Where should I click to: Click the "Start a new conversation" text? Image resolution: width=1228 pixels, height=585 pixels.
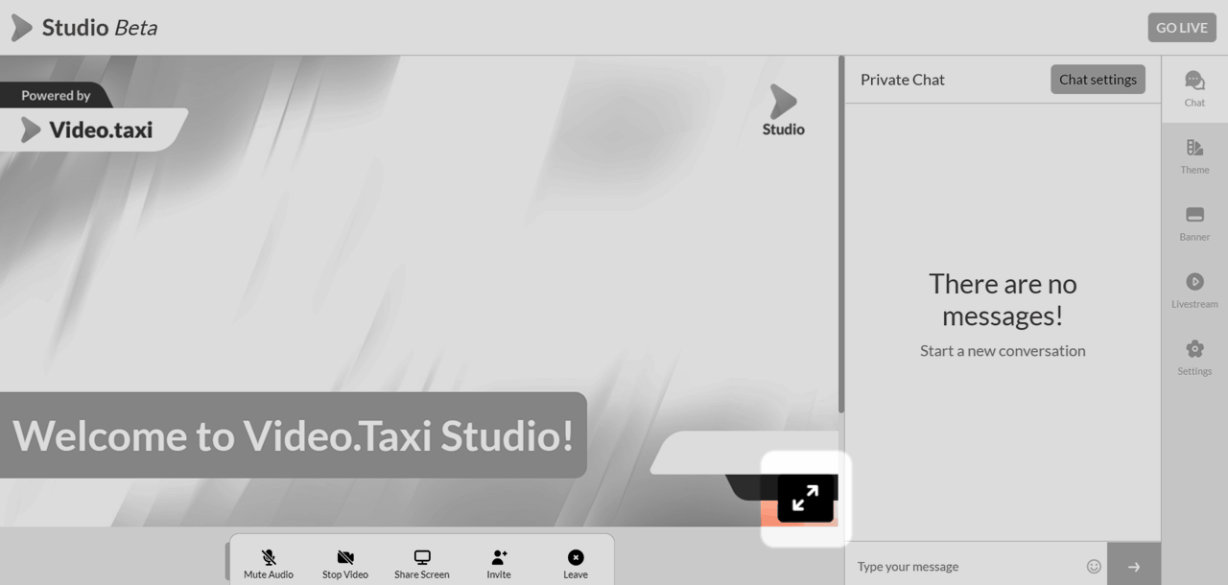click(x=1003, y=351)
